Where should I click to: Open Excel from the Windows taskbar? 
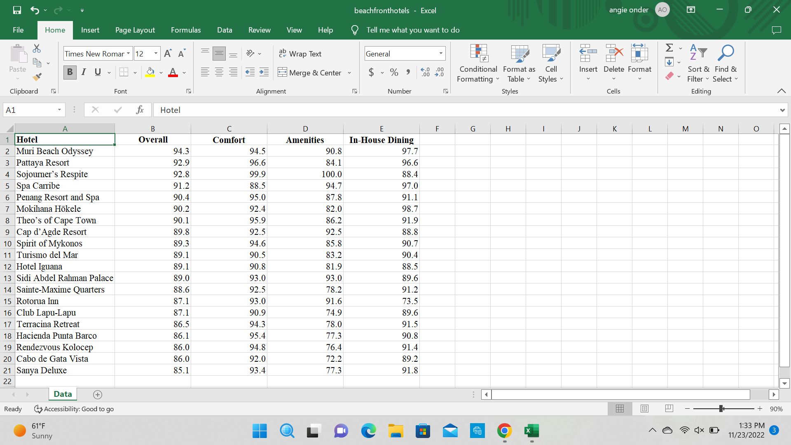tap(531, 431)
